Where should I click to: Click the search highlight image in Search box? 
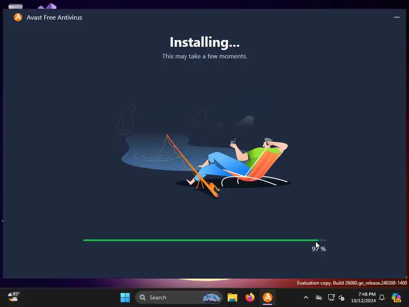(x=211, y=297)
